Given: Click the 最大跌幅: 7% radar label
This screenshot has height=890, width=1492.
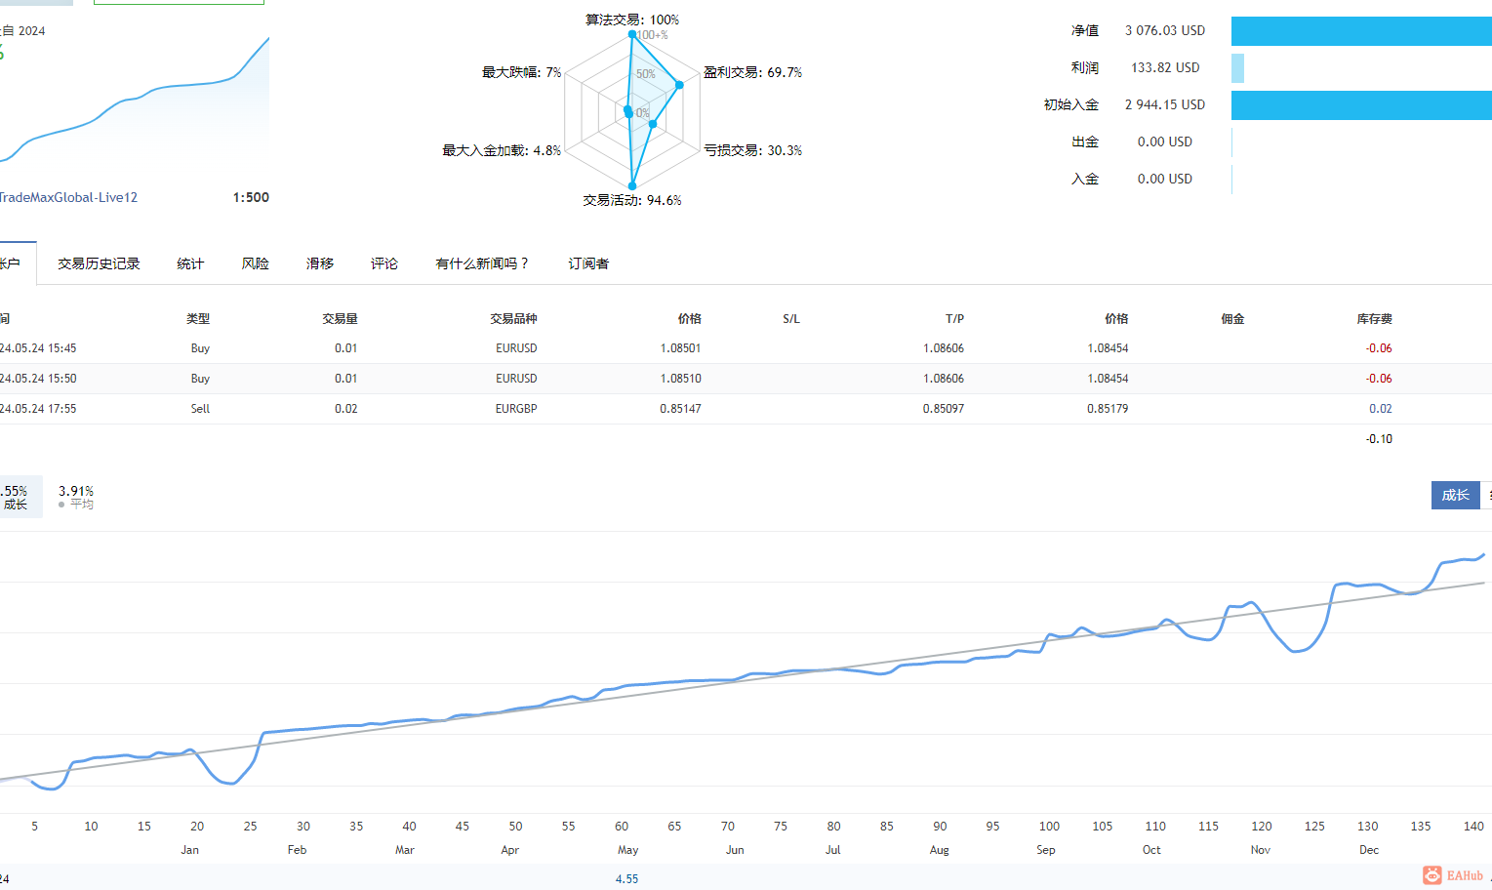Looking at the screenshot, I should (x=521, y=72).
